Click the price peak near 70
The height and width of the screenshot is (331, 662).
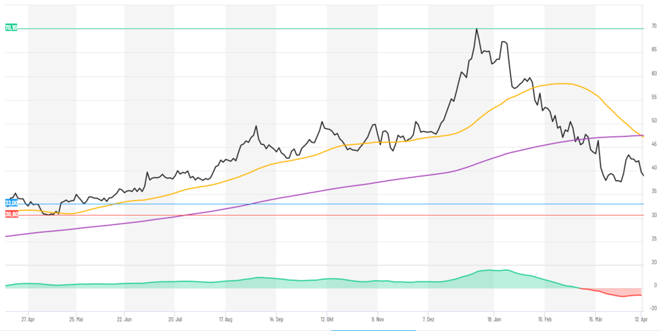[477, 29]
